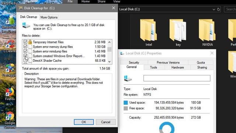Open the View ribbon tab
This screenshot has width=236, height=133.
[117, 1]
